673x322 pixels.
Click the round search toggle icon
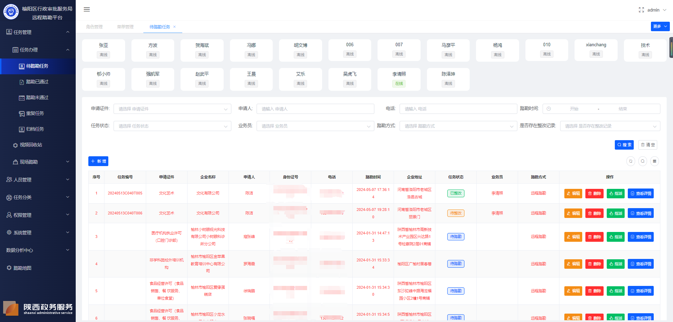pyautogui.click(x=643, y=161)
